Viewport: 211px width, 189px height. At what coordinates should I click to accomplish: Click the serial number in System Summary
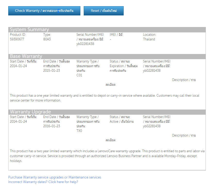point(85,44)
